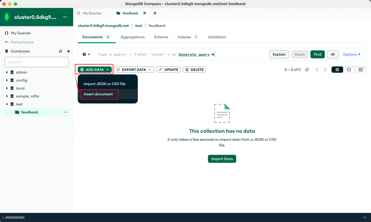The width and height of the screenshot is (371, 222).
Task: Click the Generate query sparkle icon
Action: point(213,55)
